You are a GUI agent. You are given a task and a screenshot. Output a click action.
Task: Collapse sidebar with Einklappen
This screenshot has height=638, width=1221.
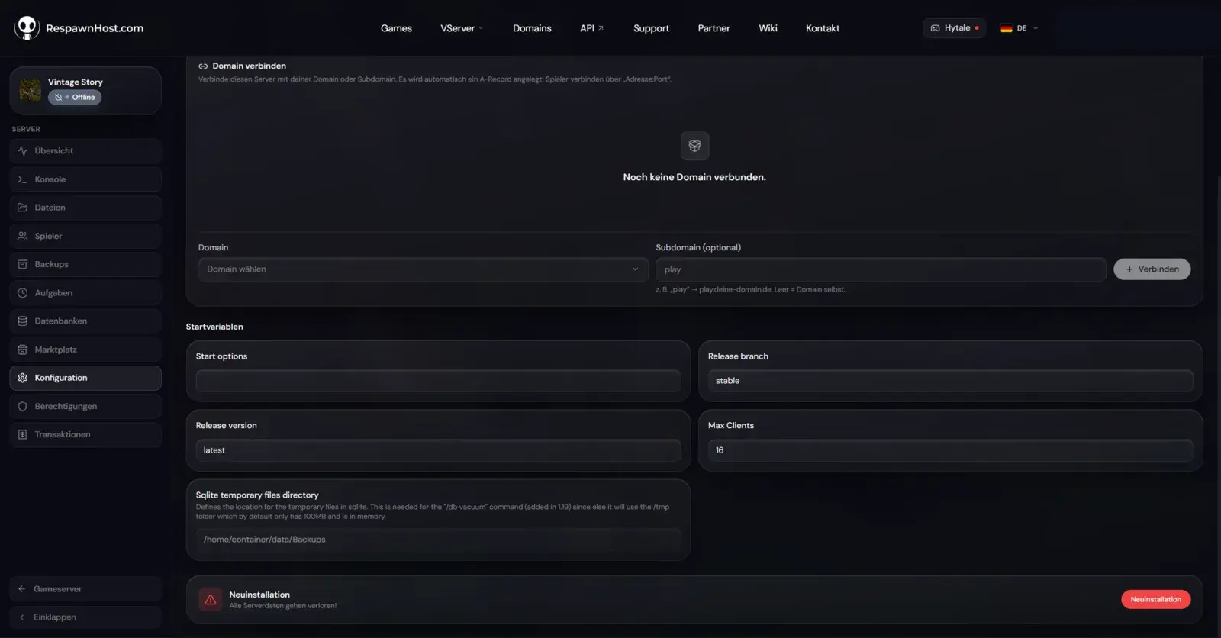[85, 617]
